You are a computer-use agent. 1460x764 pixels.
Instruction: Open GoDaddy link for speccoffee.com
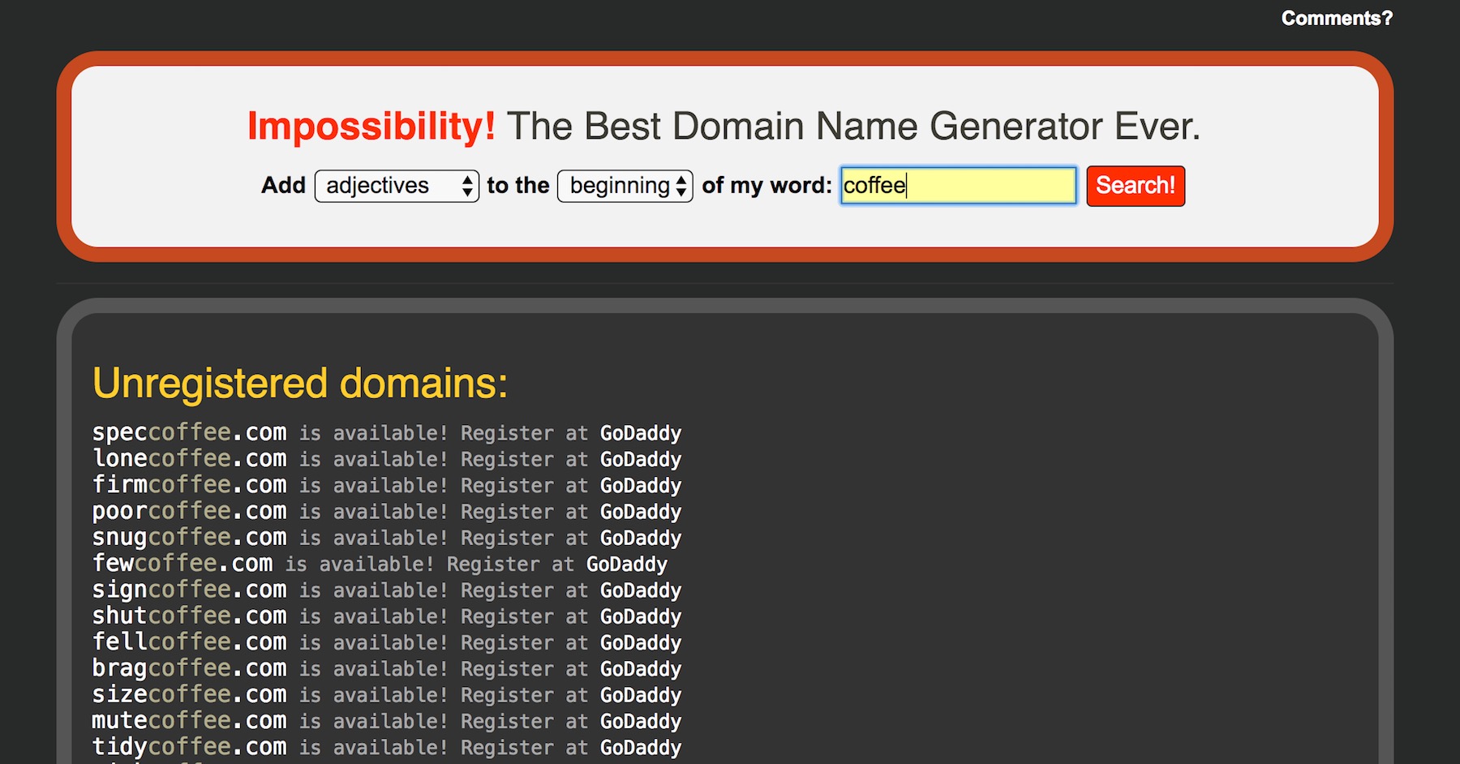coord(641,433)
